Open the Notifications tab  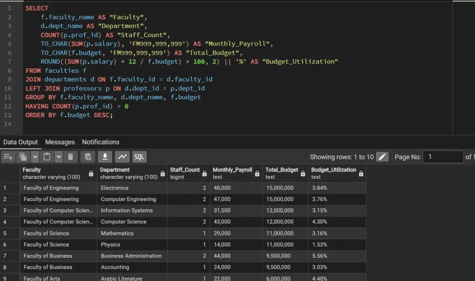(100, 142)
